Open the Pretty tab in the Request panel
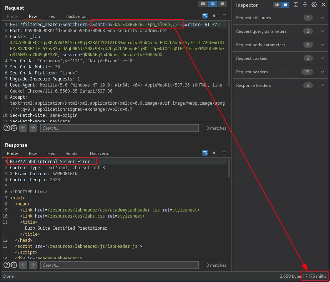This screenshot has height=282, width=330. [12, 16]
